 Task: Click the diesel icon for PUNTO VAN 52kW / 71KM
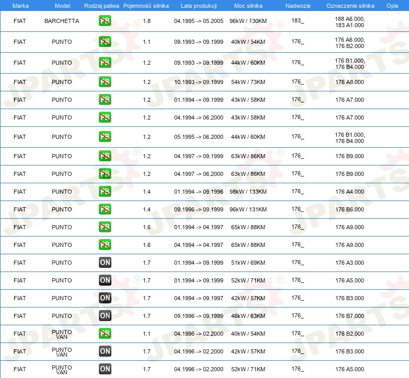105,369
